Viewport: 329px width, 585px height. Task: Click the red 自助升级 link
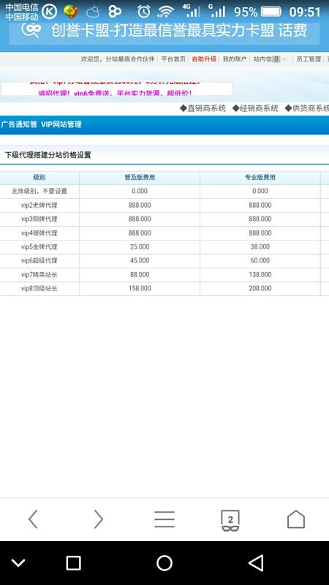pyautogui.click(x=204, y=59)
